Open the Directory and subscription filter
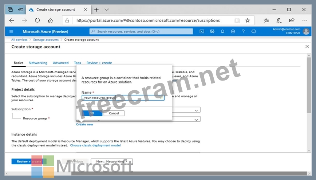This screenshot has width=316, height=180. 212,31
